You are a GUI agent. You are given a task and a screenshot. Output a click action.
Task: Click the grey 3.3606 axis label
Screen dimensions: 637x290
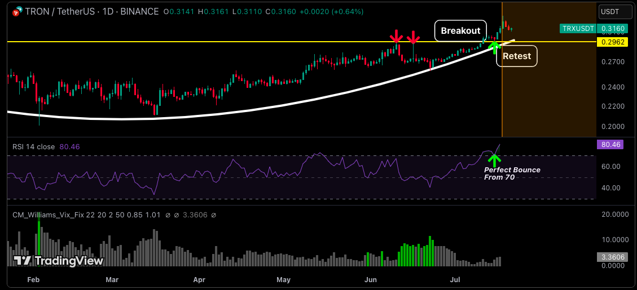coord(612,257)
